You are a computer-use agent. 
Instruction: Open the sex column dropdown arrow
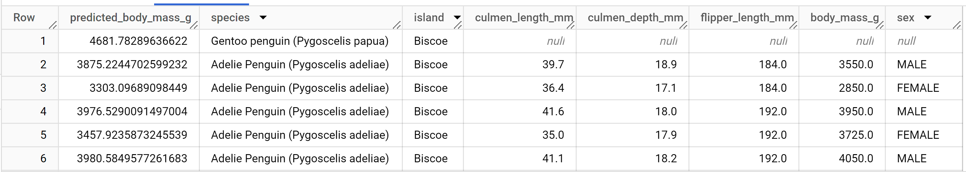pos(928,17)
